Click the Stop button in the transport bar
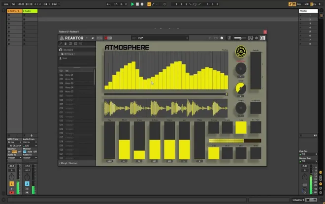Viewport: 325px width, 204px height. click(x=137, y=4)
